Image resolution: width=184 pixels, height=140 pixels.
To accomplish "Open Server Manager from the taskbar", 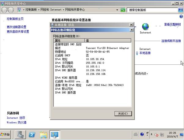I will (20, 134).
